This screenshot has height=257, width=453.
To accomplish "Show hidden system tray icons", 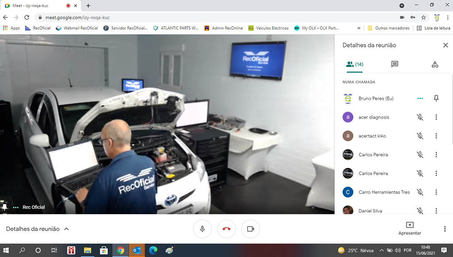I will 381,250.
